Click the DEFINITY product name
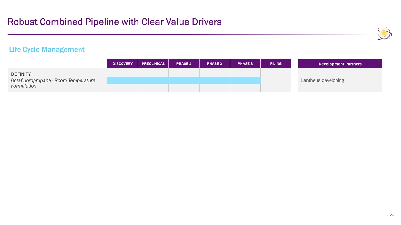The image size is (401, 225). coord(21,74)
